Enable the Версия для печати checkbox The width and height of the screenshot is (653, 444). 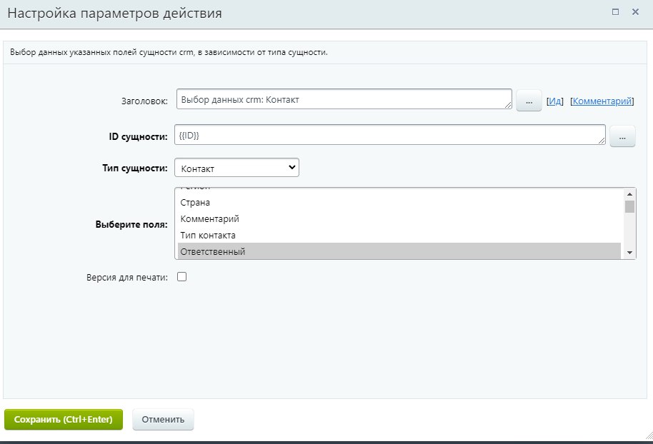pyautogui.click(x=181, y=277)
